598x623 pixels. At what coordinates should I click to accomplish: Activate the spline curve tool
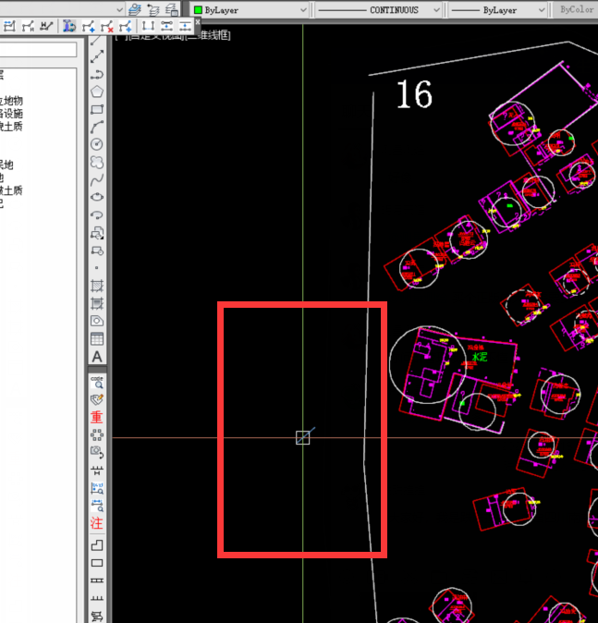coord(97,179)
